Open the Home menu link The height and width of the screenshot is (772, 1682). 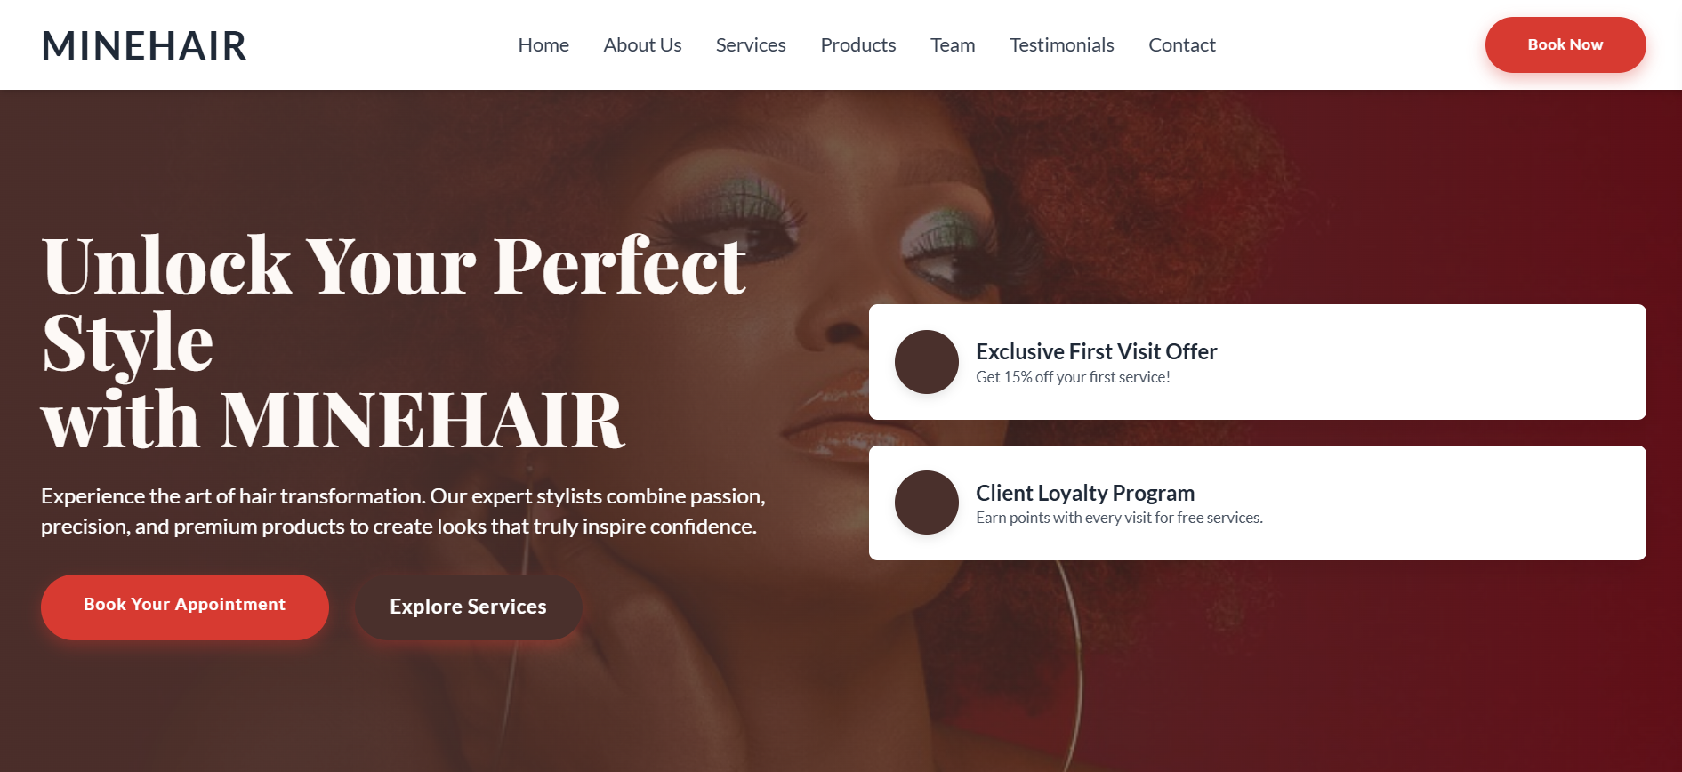pos(543,44)
